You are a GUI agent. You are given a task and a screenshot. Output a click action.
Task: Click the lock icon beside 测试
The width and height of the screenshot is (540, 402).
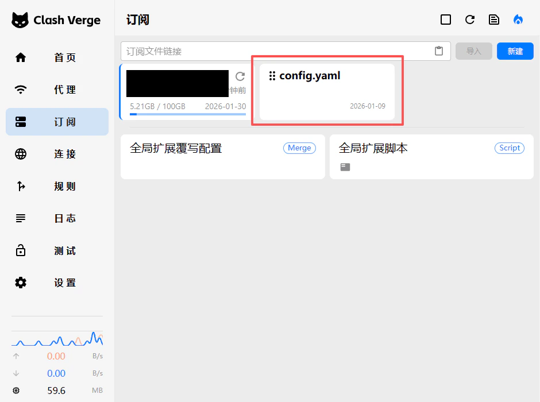(21, 250)
